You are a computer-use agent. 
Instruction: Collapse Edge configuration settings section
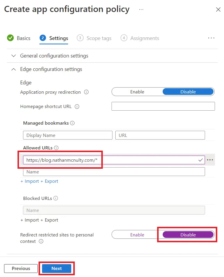point(51,69)
